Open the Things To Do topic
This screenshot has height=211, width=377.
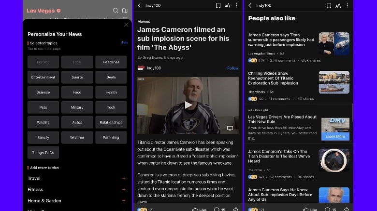43,153
